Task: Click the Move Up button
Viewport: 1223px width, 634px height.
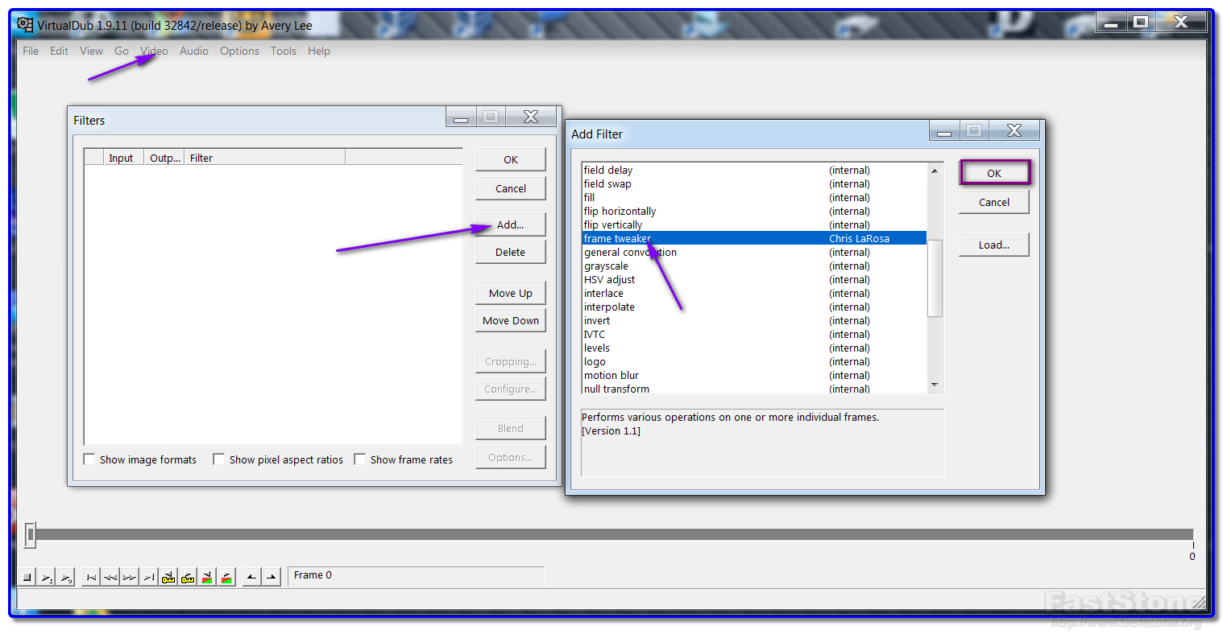Action: 511,293
